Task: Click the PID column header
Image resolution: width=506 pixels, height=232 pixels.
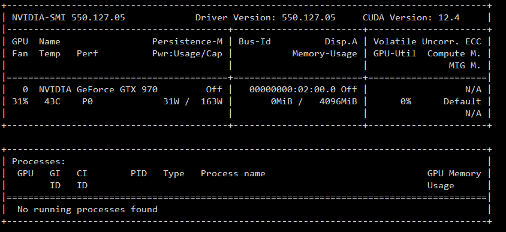Action: point(138,173)
